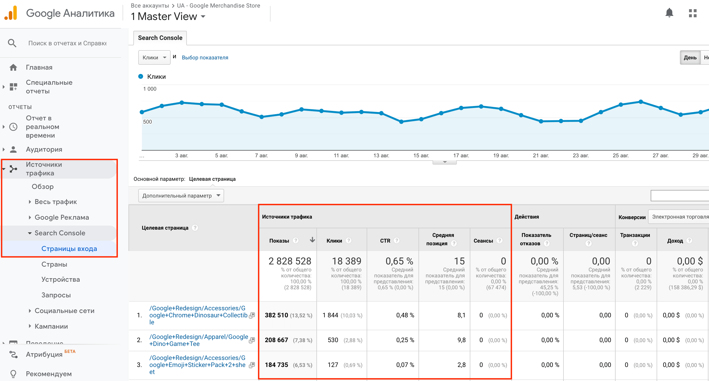Click the Специальные отчеты dashboard icon
The width and height of the screenshot is (709, 381).
point(13,87)
